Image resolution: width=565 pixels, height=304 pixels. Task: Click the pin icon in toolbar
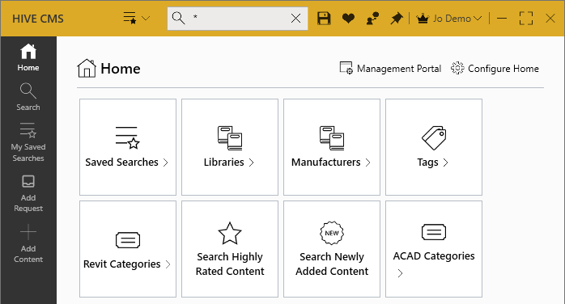pos(397,18)
